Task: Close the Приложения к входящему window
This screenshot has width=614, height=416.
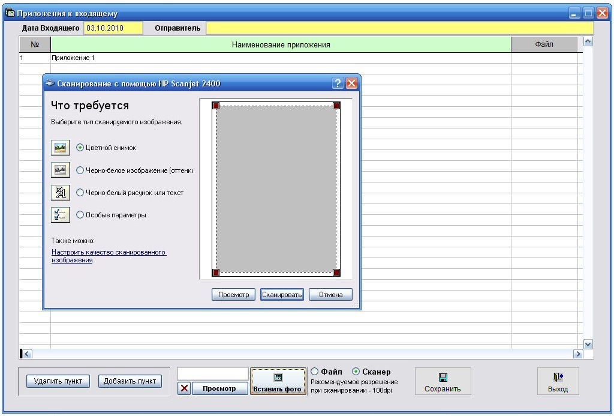Action: [602, 13]
